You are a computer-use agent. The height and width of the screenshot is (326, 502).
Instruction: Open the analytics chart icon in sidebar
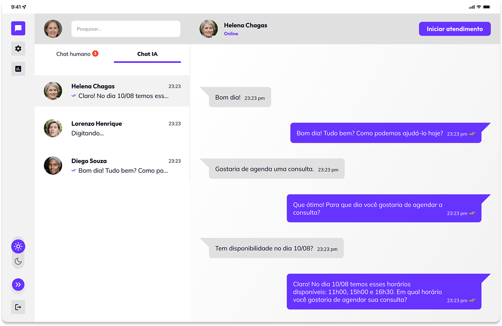click(x=18, y=69)
